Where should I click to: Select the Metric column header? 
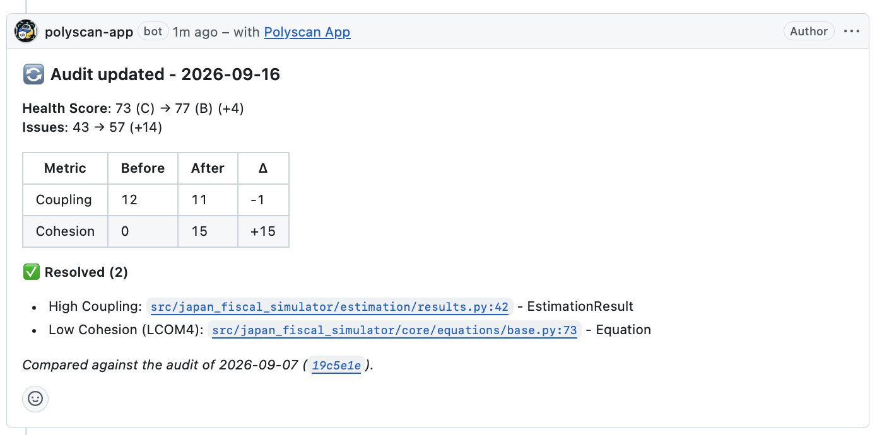coord(65,168)
